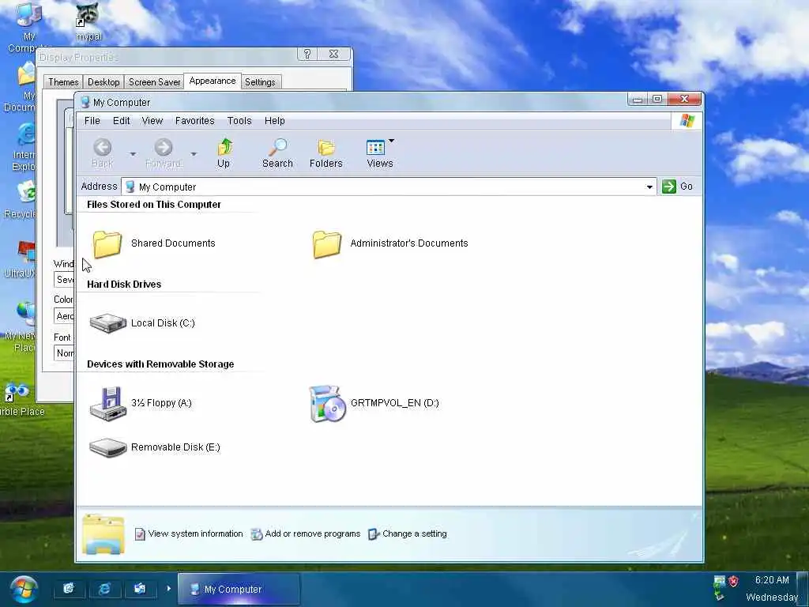
Task: Open the Search pane
Action: point(277,153)
